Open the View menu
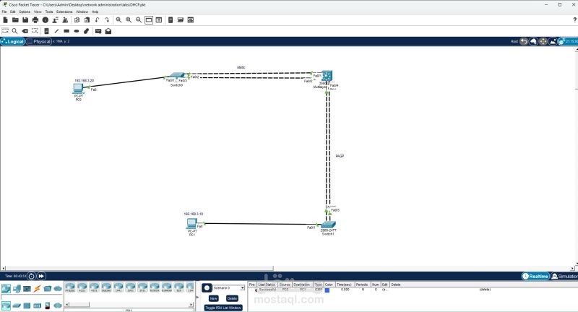The height and width of the screenshot is (312, 578). [38, 12]
